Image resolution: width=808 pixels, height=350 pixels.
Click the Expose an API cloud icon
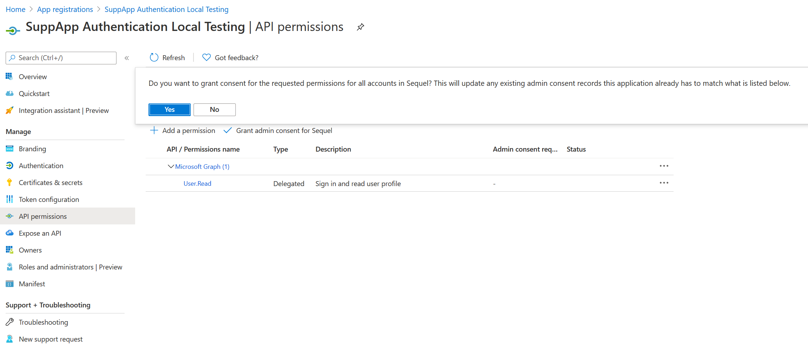pos(10,233)
